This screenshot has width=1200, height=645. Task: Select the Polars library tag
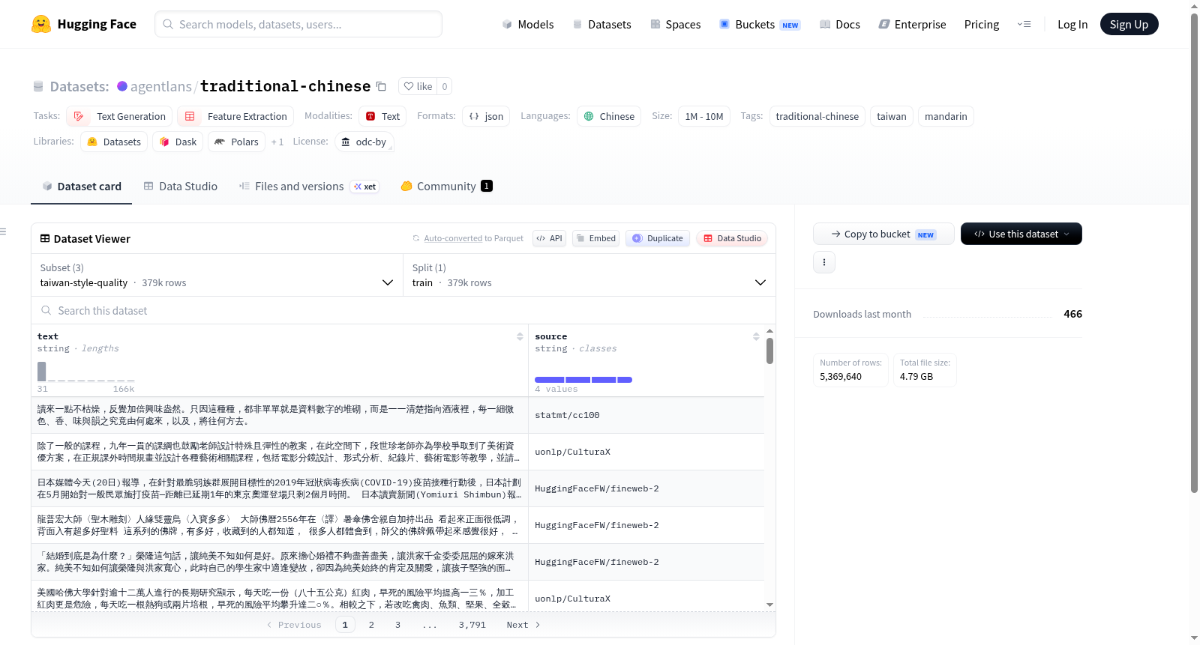pyautogui.click(x=236, y=142)
